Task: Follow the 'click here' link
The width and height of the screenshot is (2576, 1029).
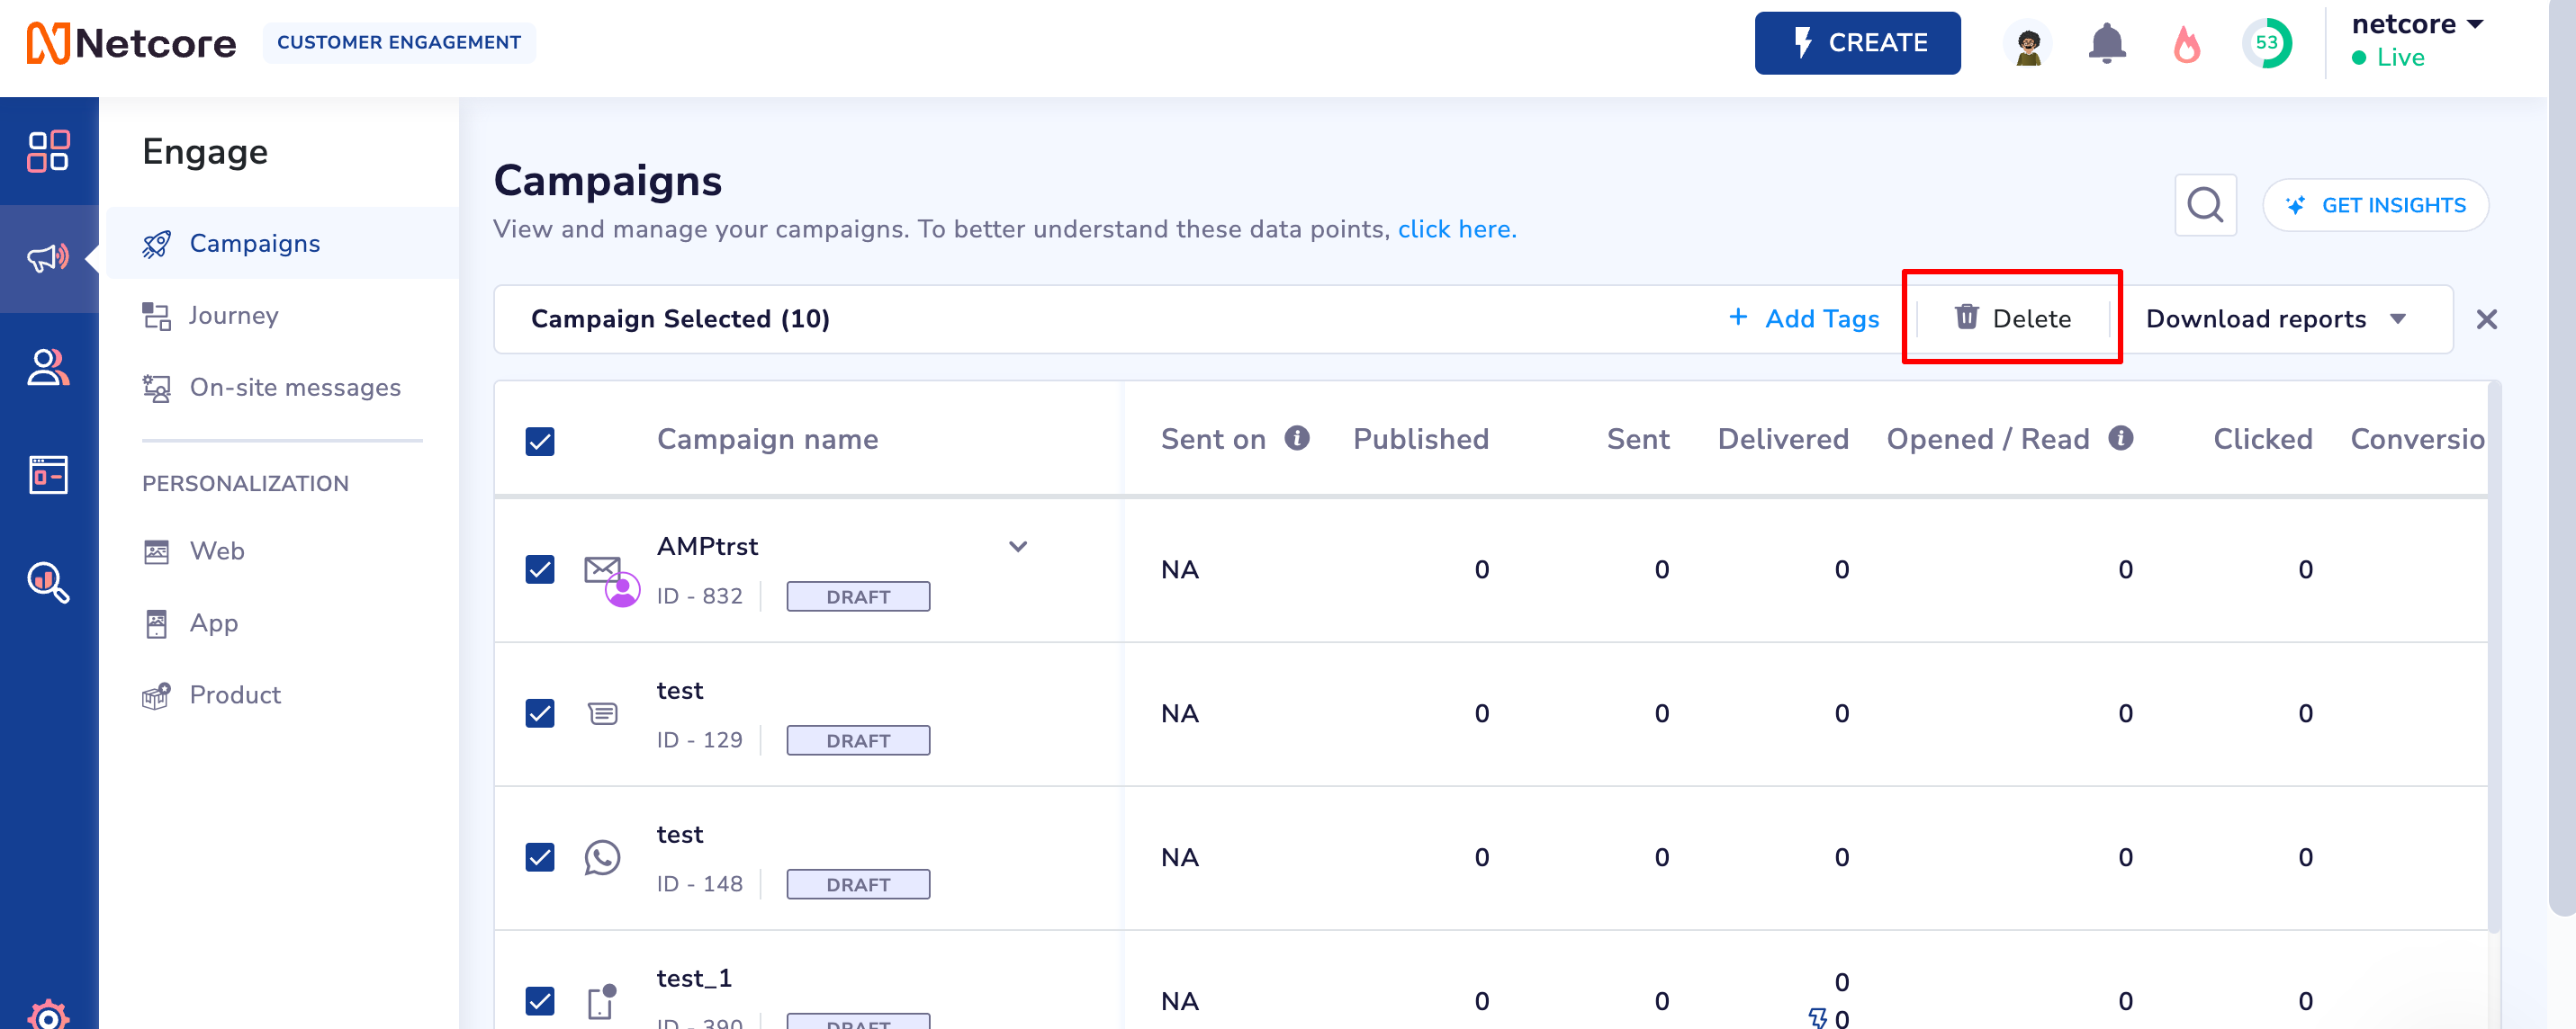Action: tap(1456, 228)
